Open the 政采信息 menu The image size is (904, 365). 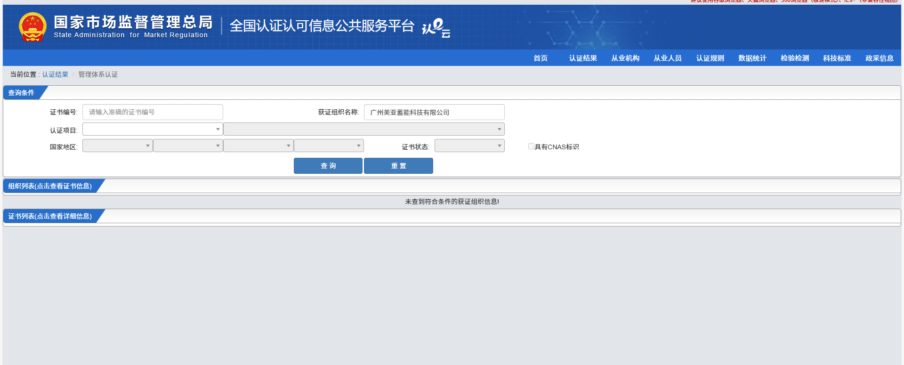pyautogui.click(x=880, y=58)
